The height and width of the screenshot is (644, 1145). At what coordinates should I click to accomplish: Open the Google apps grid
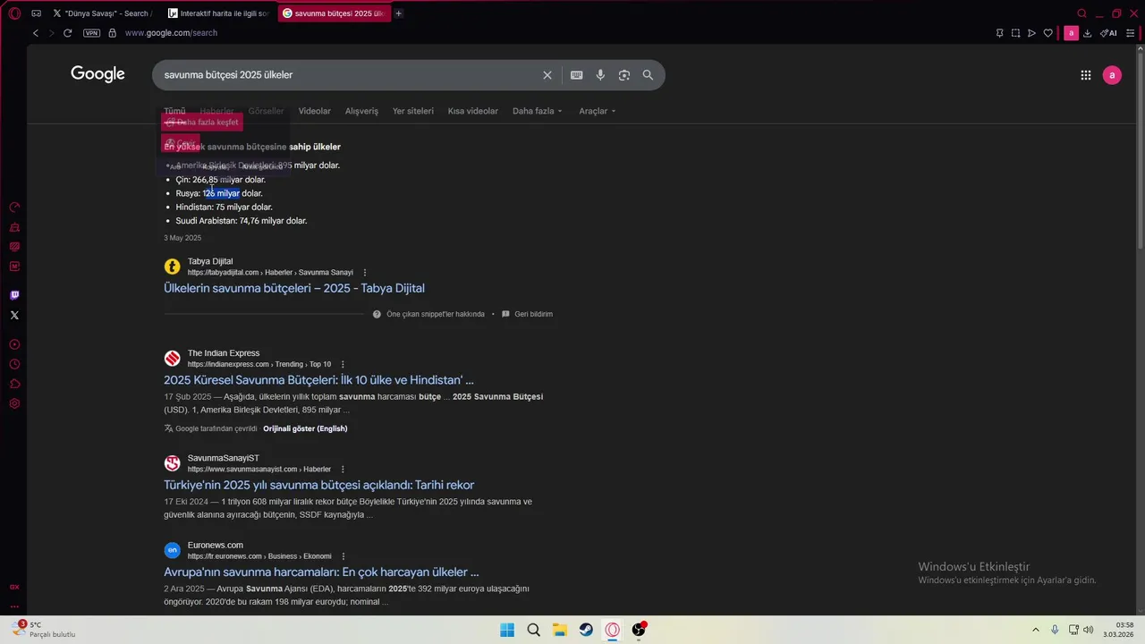(1086, 75)
